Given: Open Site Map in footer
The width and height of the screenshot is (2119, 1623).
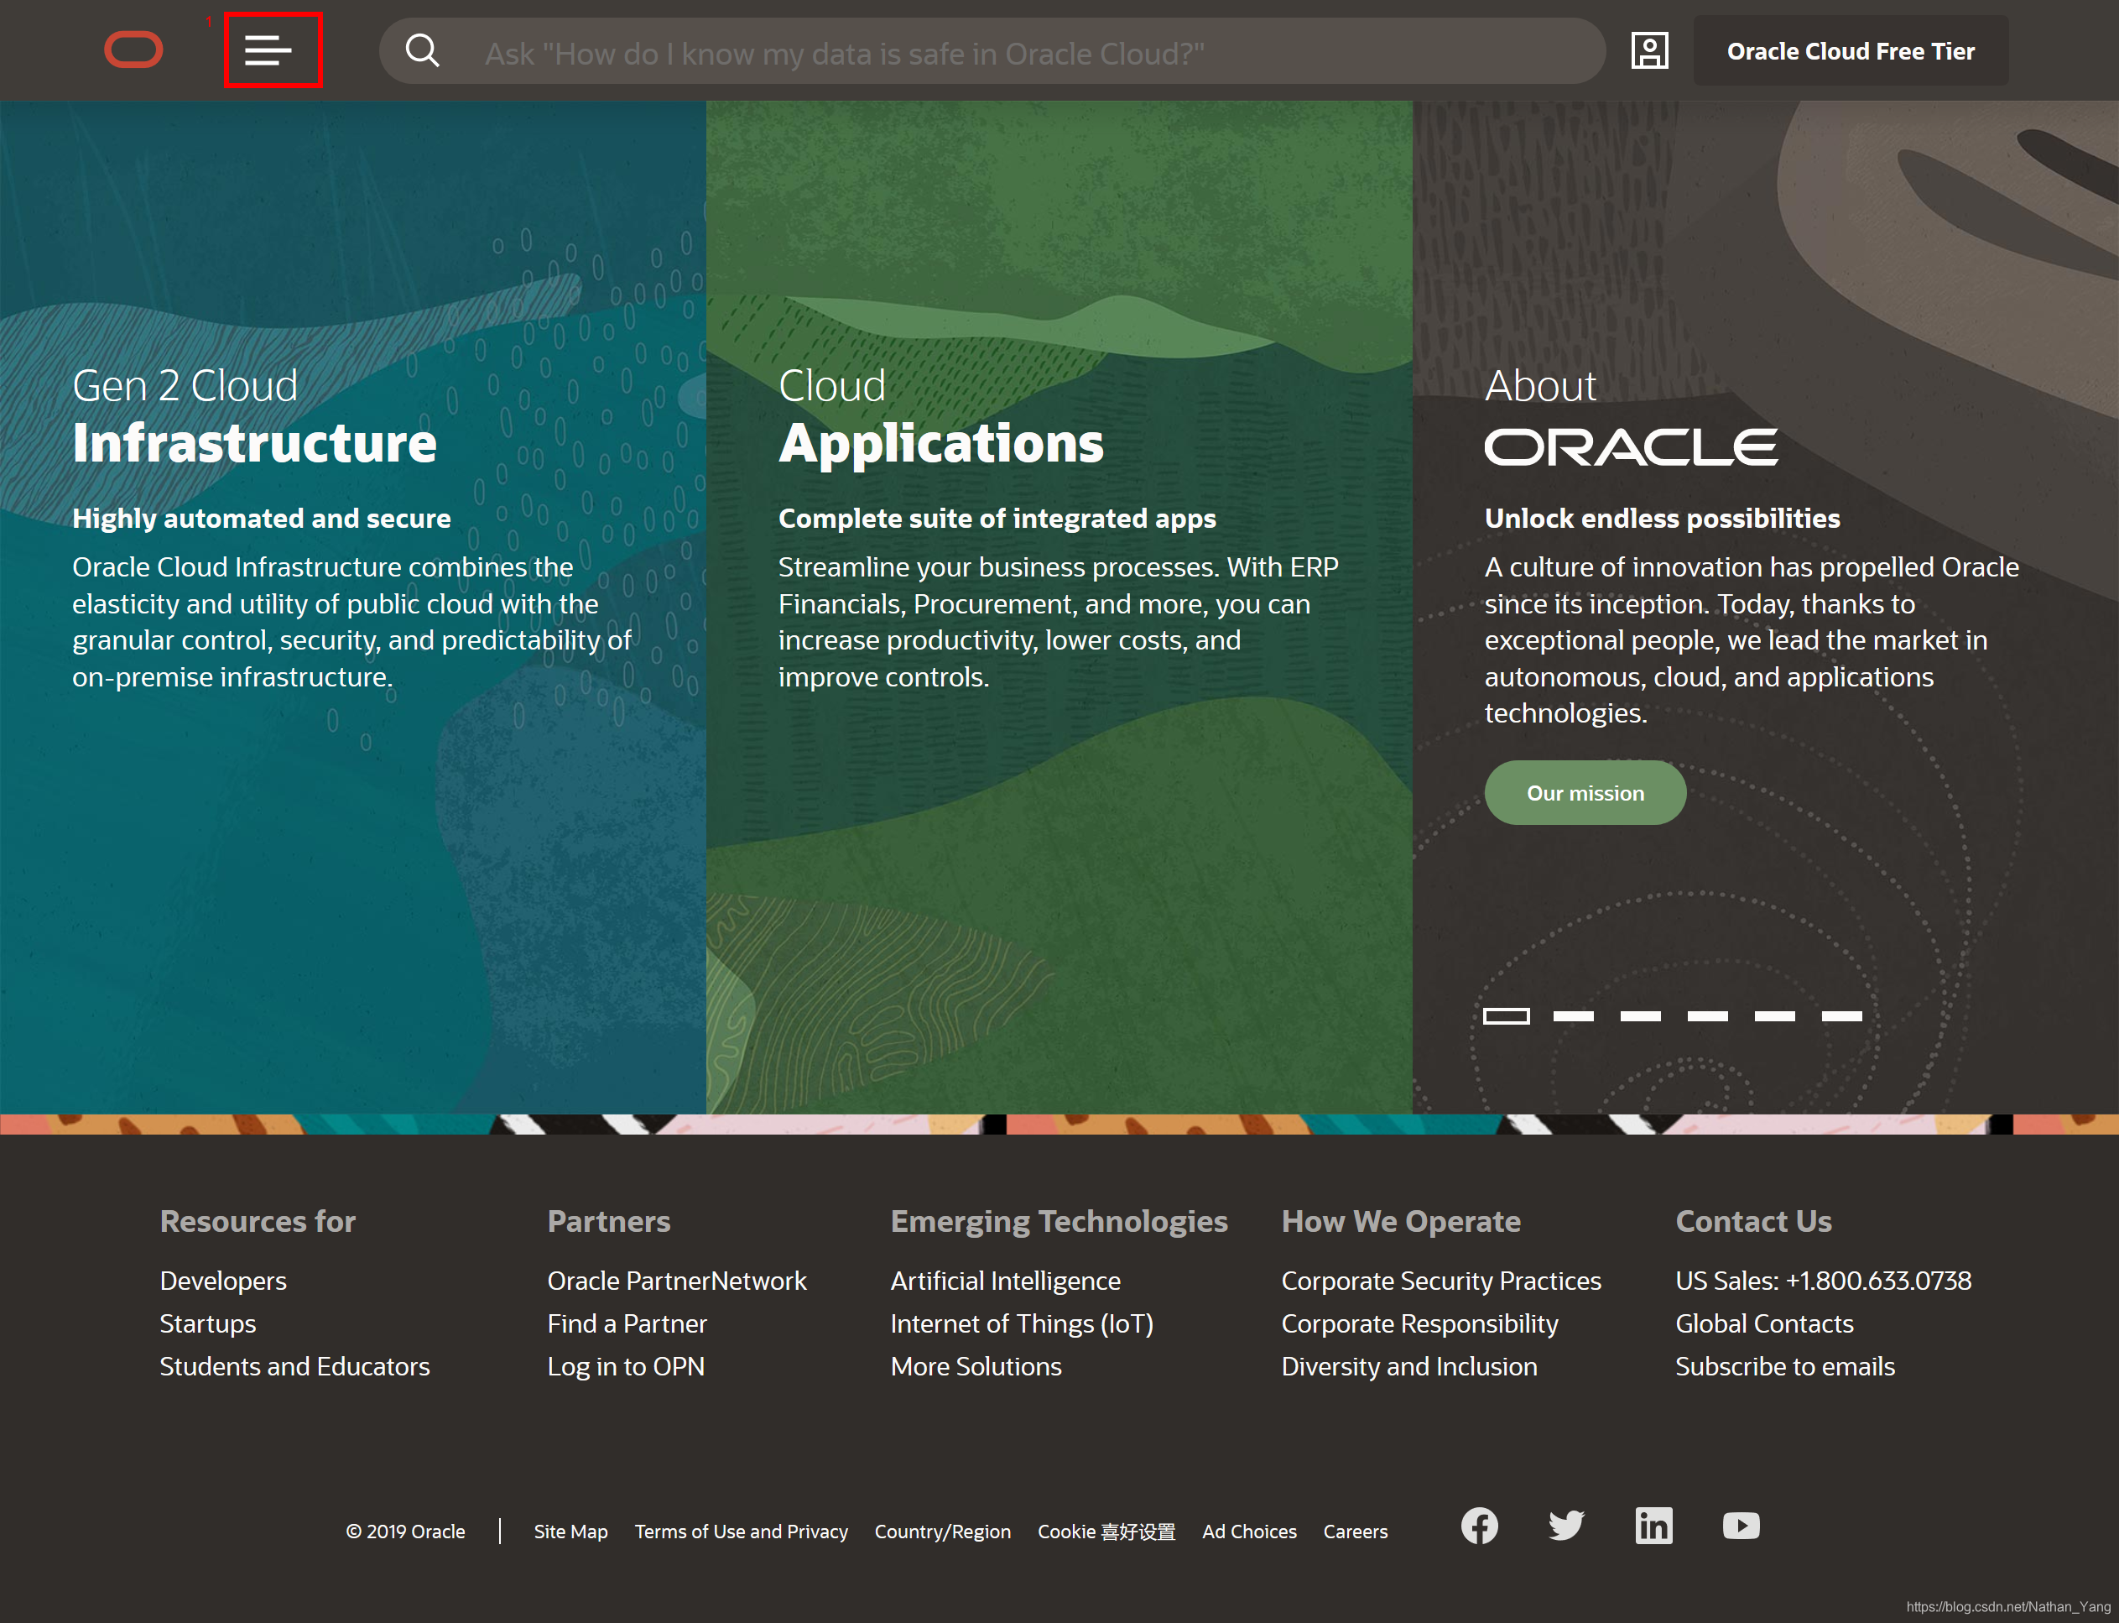Looking at the screenshot, I should coord(570,1532).
